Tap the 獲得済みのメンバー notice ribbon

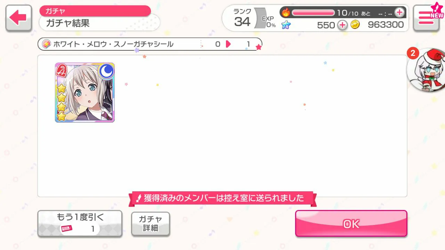pos(222,198)
